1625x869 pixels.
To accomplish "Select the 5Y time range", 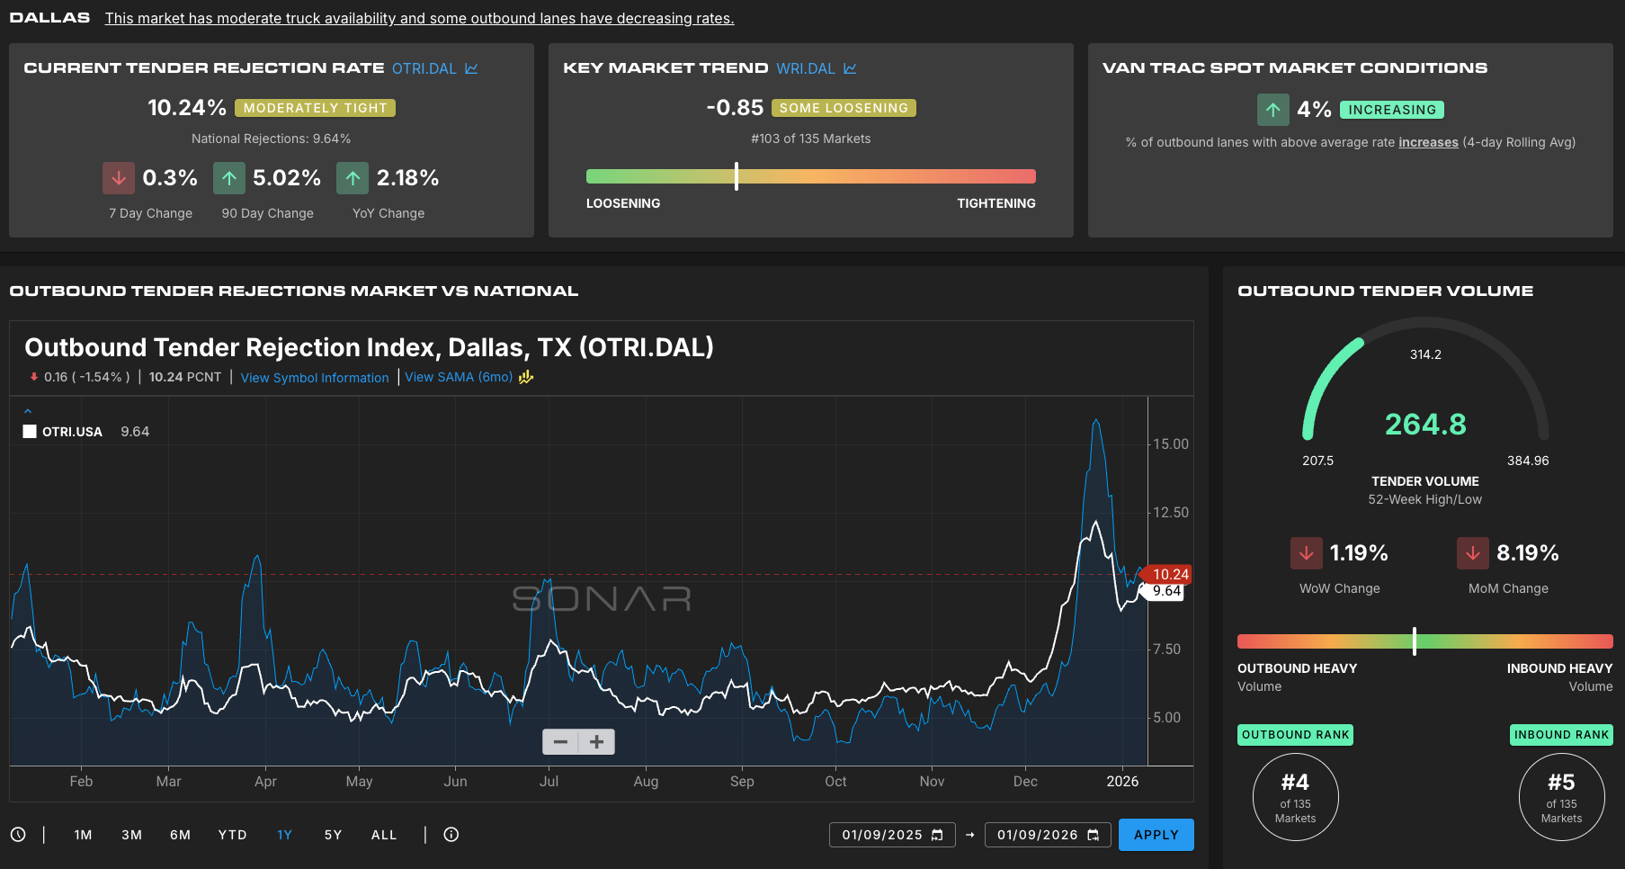I will [333, 835].
